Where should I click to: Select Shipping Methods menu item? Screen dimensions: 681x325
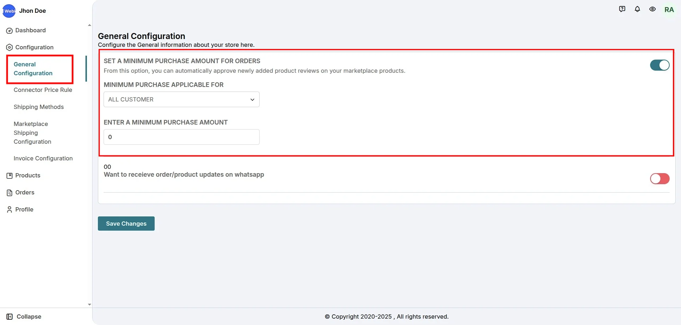39,107
